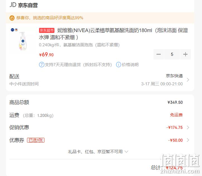The image size is (202, 176).
Task: Click the 运费 shipping fee label
Action: coord(14,115)
